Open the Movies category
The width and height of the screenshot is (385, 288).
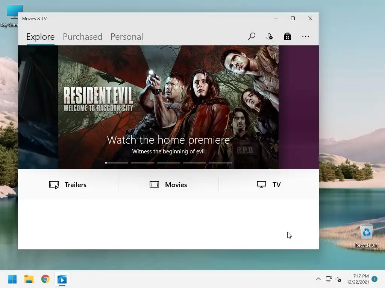click(168, 184)
